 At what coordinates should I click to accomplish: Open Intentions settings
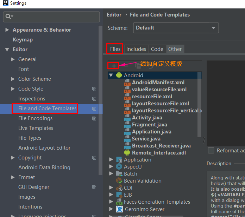[30, 207]
